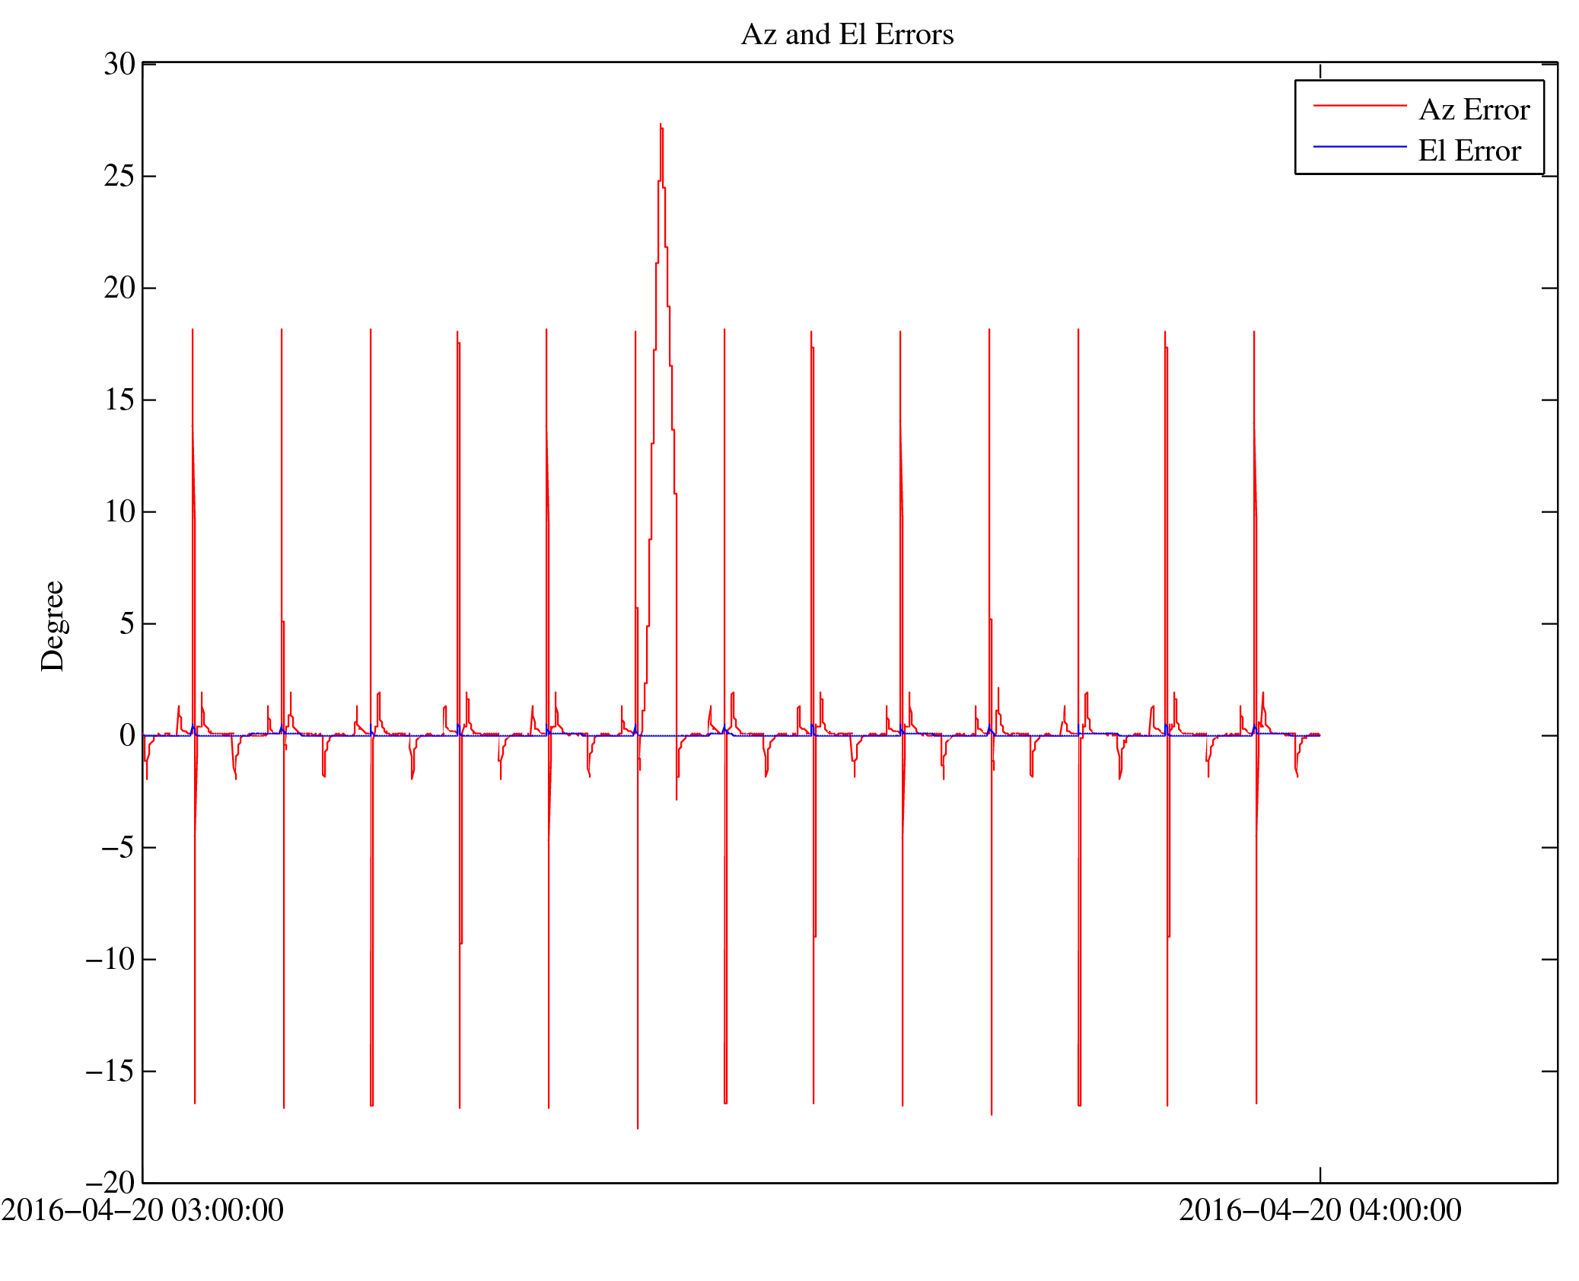Select the 'El Error' legend label

point(1469,151)
